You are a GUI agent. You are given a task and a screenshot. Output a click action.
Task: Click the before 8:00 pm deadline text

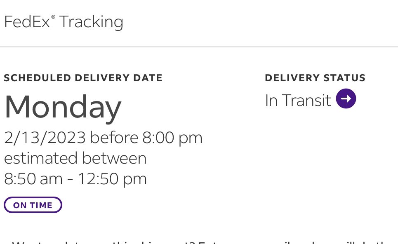(146, 138)
